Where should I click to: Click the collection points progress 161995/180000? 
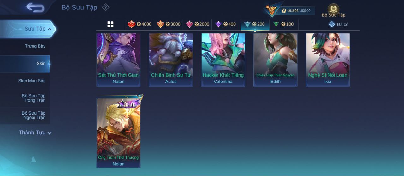[296, 11]
